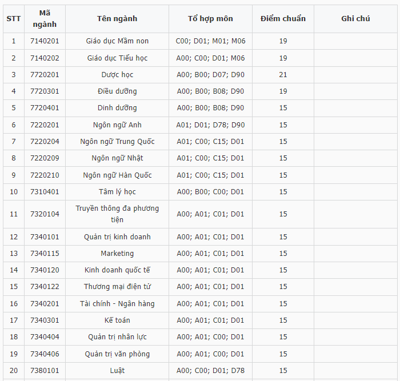Select the 'Tâm lý học' cell
Screen dimensions: 400x381
(117, 192)
